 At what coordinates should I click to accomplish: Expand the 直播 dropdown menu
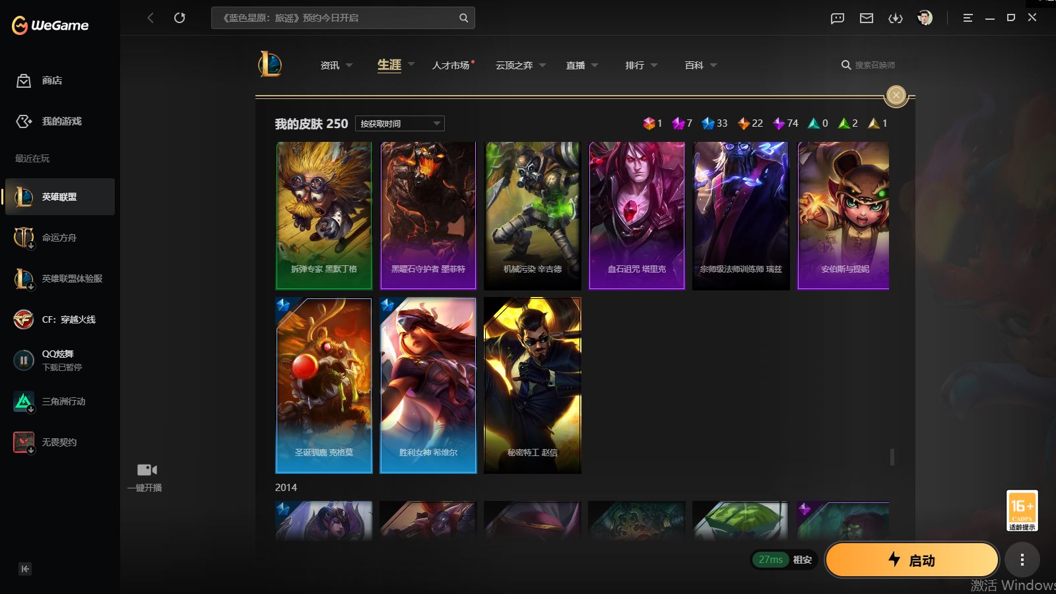pyautogui.click(x=595, y=65)
